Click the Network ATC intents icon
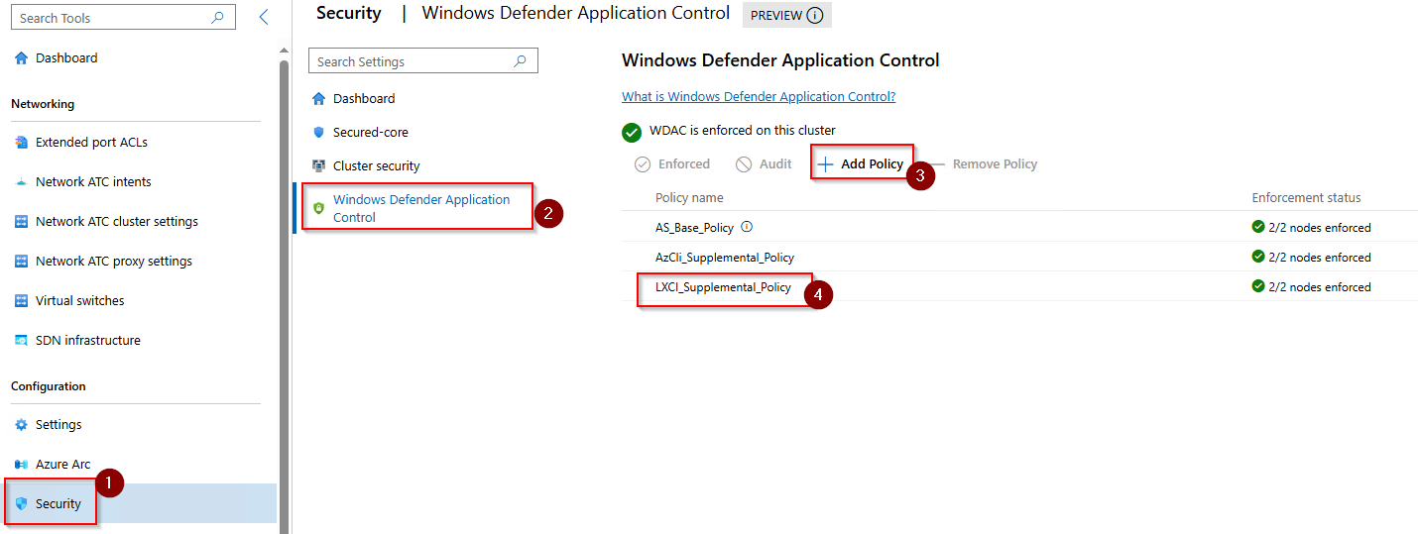This screenshot has width=1418, height=534. point(22,182)
